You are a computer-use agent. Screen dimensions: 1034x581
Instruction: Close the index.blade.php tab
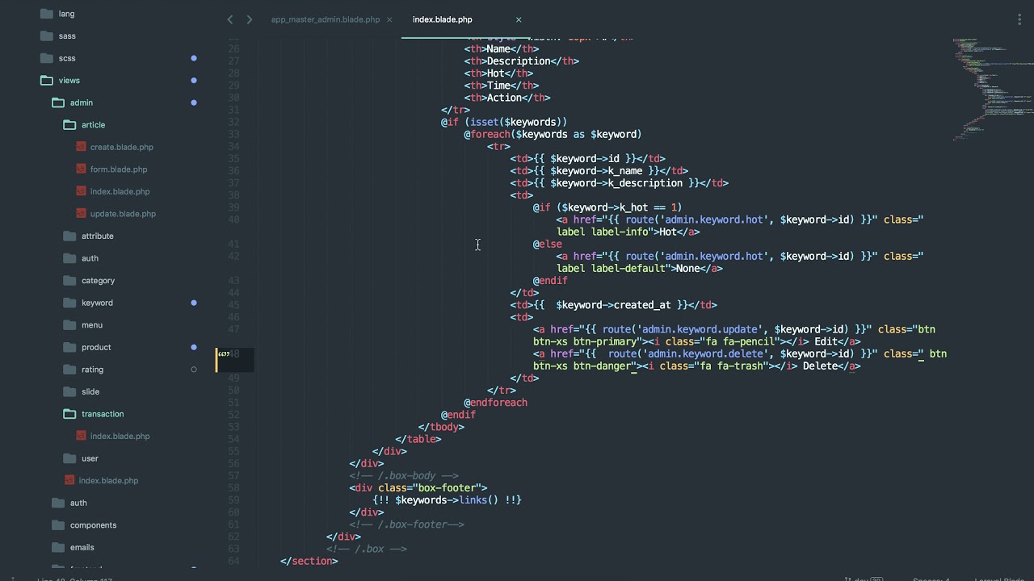coord(519,19)
